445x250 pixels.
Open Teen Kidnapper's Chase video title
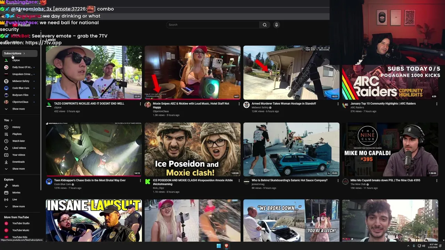coord(90,180)
